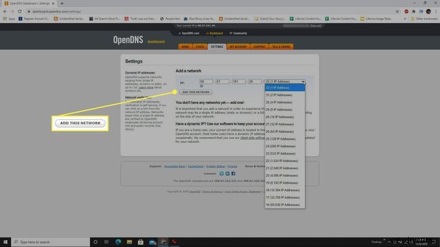Click the Twitter connect icon
440x247 pixels.
coord(221,173)
